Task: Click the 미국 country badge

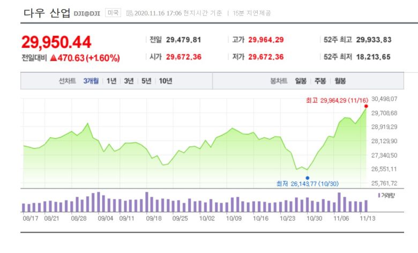Action: 113,13
